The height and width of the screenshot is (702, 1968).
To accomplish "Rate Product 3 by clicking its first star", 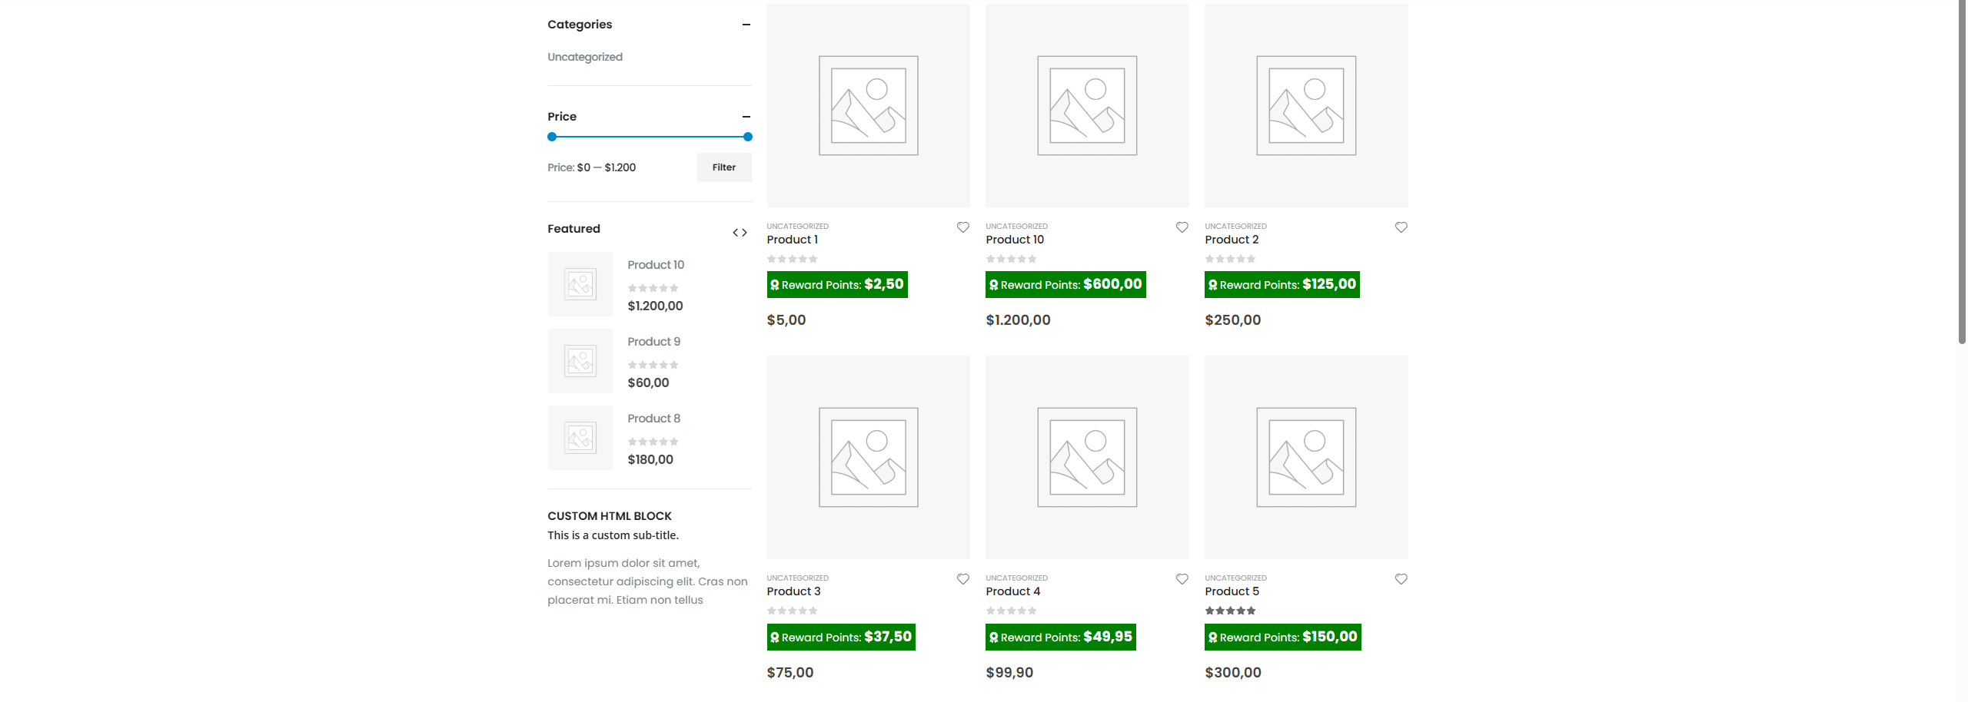I will point(771,610).
